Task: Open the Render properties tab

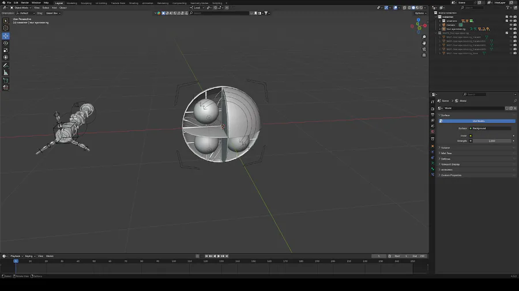Action: pyautogui.click(x=432, y=109)
